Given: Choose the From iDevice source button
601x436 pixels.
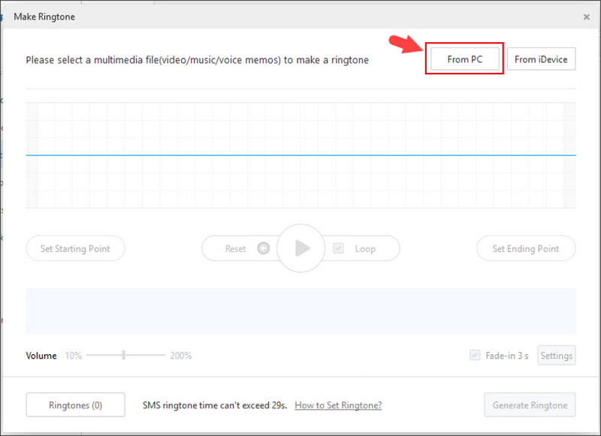Looking at the screenshot, I should [541, 59].
